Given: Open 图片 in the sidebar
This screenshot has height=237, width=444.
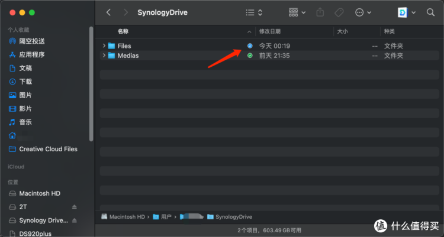Looking at the screenshot, I should pos(25,95).
